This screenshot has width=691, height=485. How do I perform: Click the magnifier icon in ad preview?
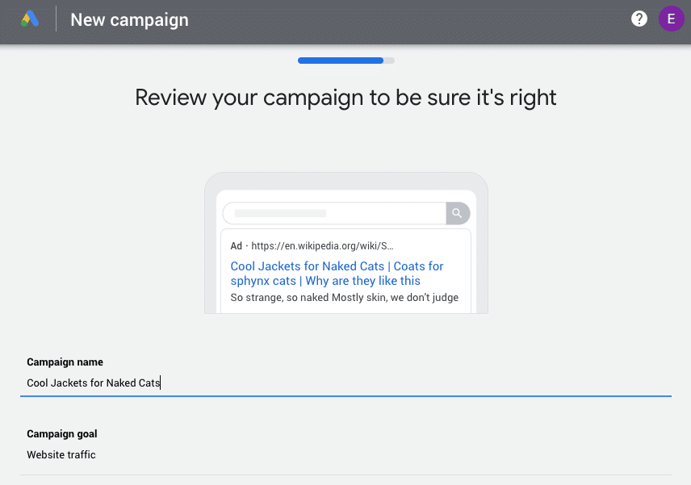coord(457,213)
